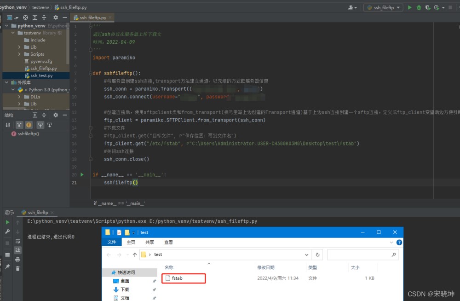Toggle soft-wrap in run console

click(18, 241)
